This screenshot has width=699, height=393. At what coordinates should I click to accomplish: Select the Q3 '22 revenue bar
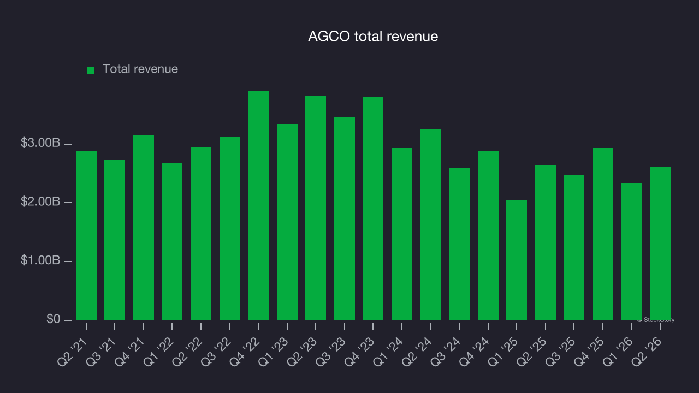point(230,229)
